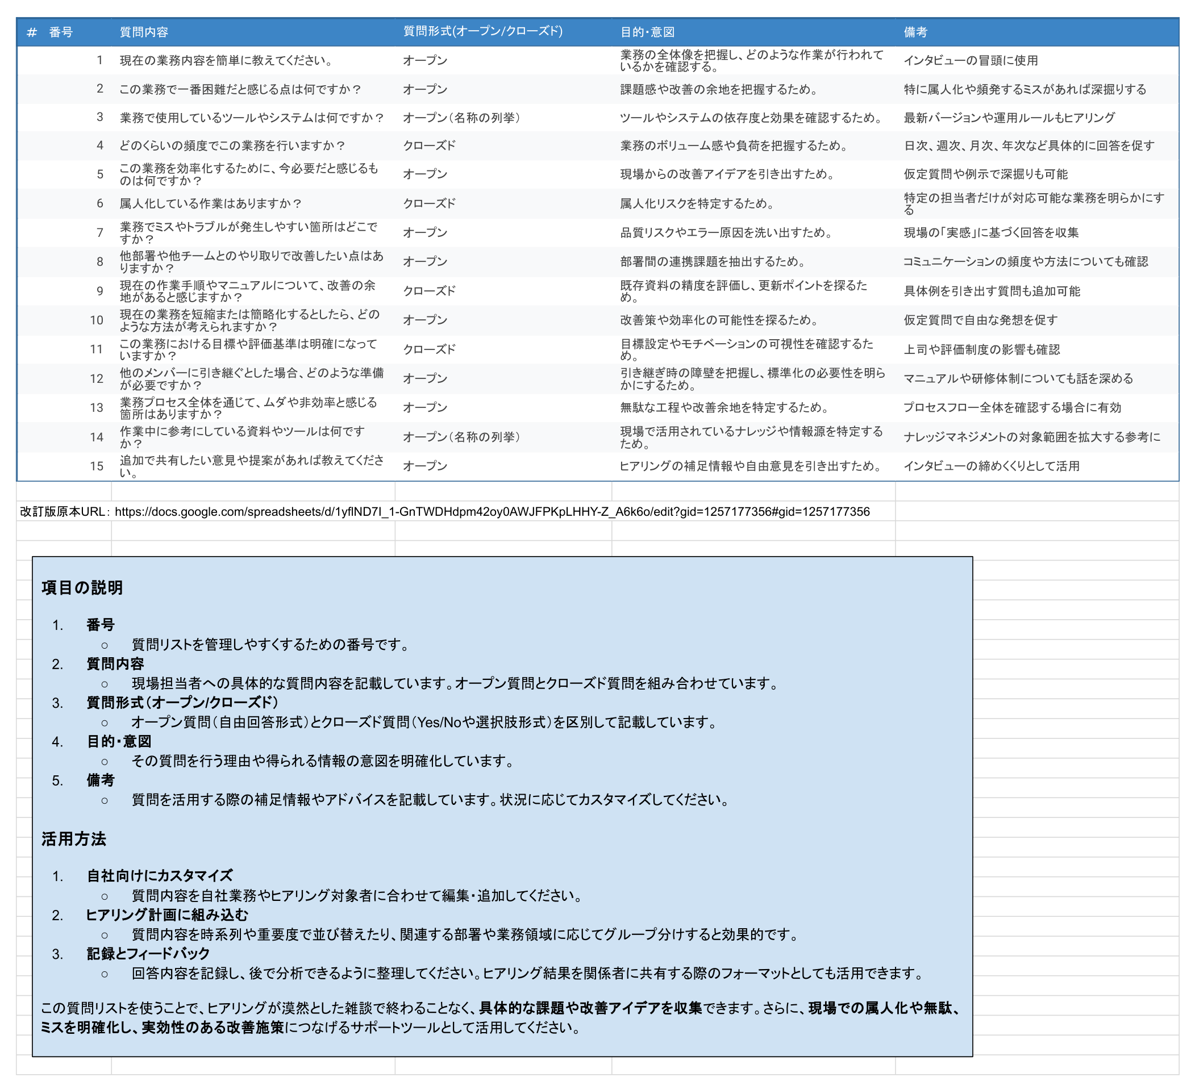
Task: Select cell 属人化リスクを特定するため。
Action: (x=753, y=204)
